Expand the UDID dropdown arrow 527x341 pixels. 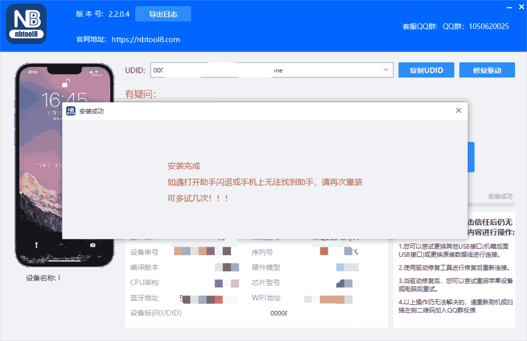coord(386,70)
